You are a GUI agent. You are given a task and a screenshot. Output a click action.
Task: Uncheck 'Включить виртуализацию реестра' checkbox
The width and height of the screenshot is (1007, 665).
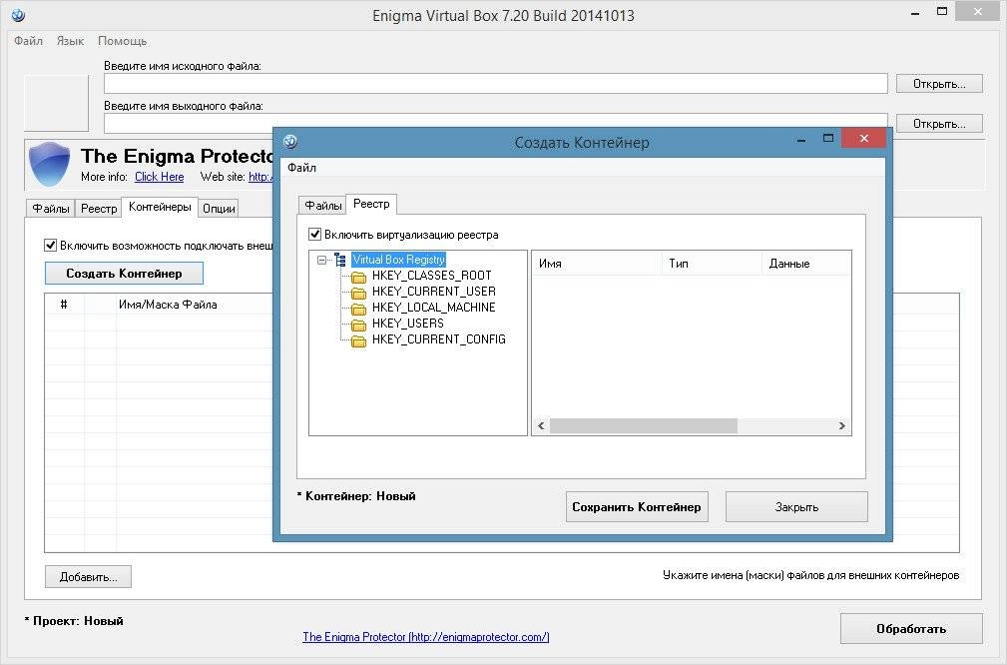pos(314,234)
